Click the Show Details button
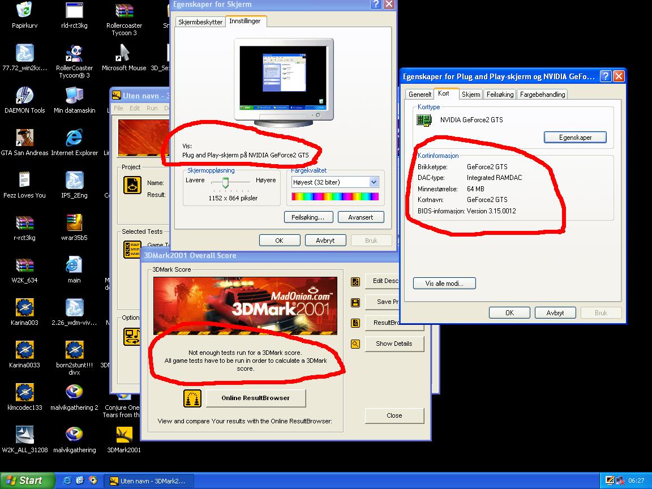 coord(394,344)
